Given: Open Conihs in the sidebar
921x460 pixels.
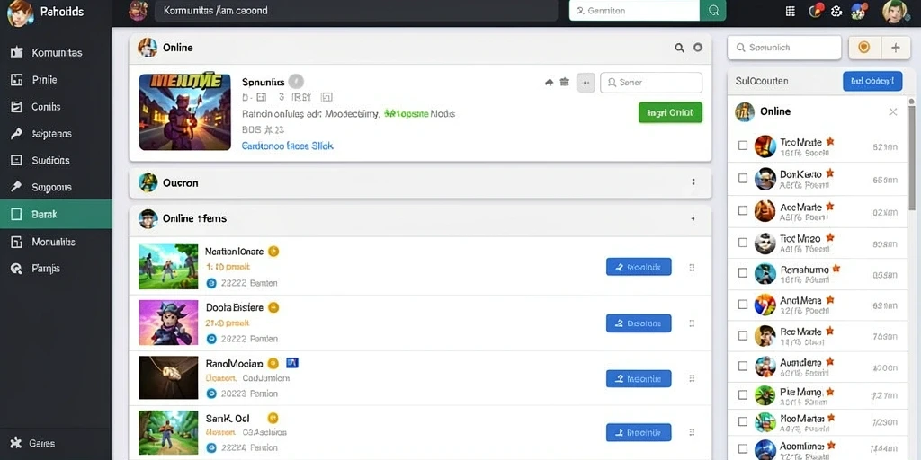Looking at the screenshot, I should 56,107.
